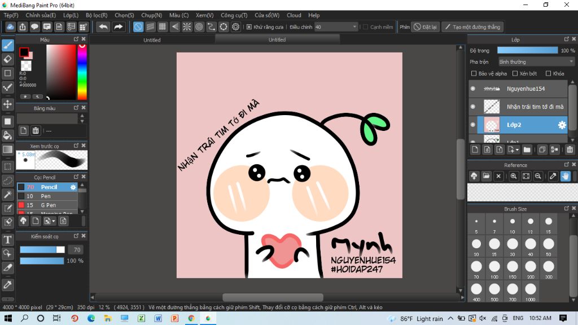Select the Pen brush with size 10
Image resolution: width=578 pixels, height=325 pixels.
47,196
